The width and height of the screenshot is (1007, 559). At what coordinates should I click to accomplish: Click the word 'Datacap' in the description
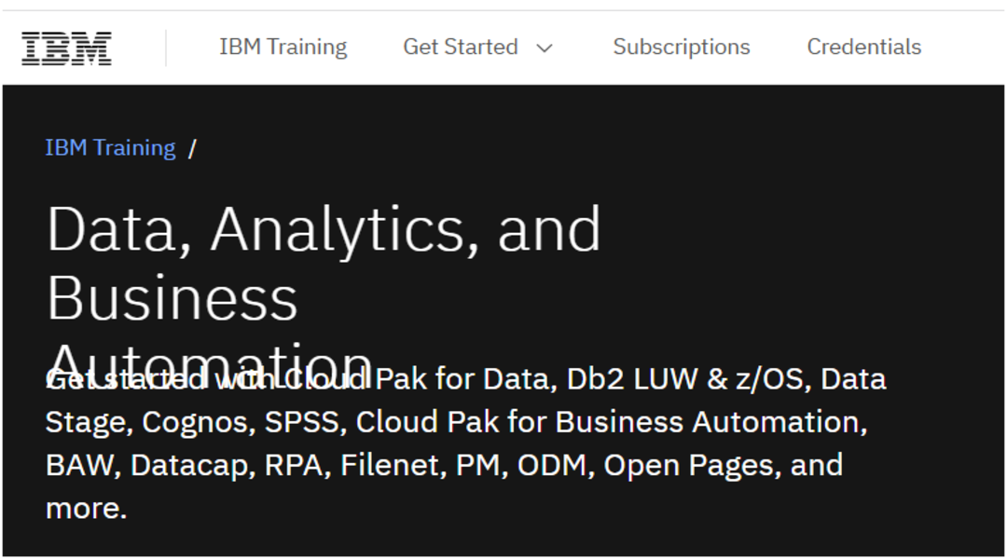[189, 465]
